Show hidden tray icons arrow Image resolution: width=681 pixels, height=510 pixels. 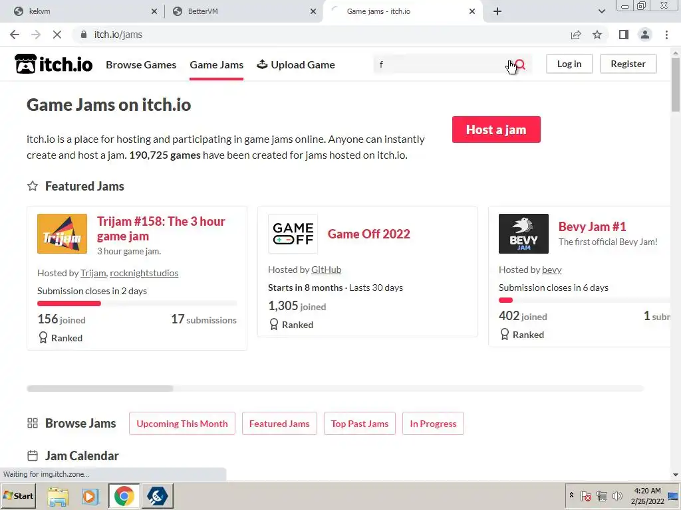(571, 495)
